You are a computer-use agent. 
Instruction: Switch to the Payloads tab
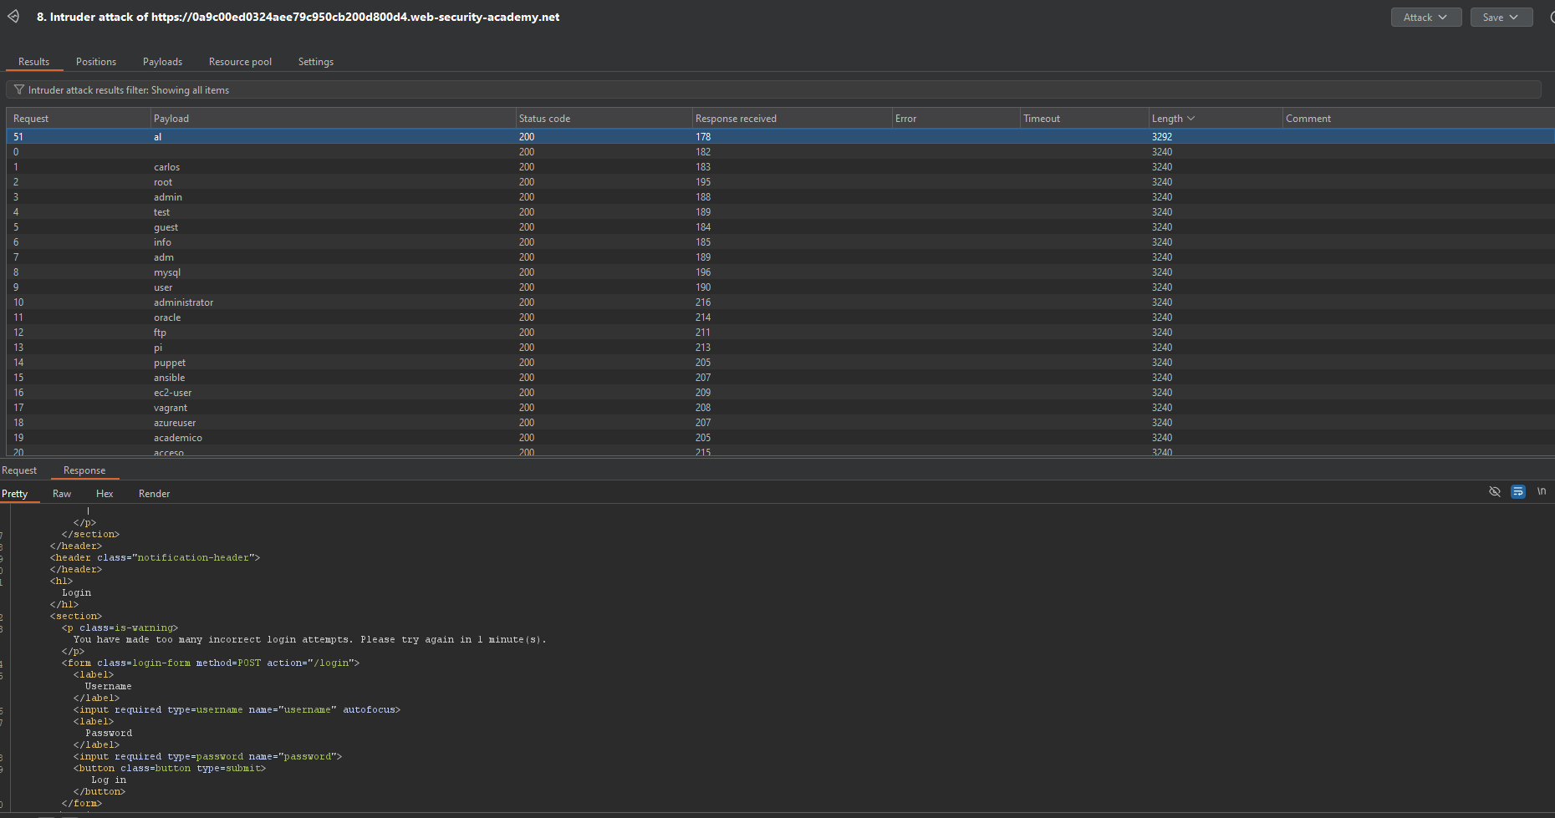click(162, 62)
